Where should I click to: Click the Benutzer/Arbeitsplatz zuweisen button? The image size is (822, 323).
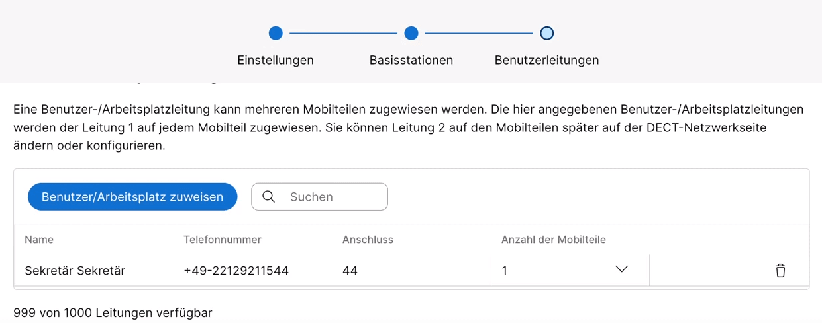click(132, 197)
